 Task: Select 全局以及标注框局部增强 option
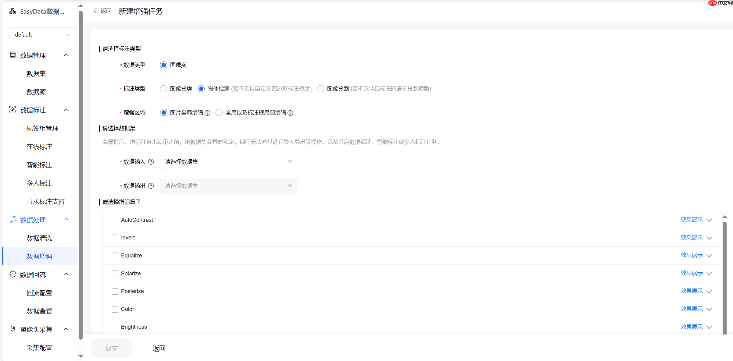click(219, 112)
